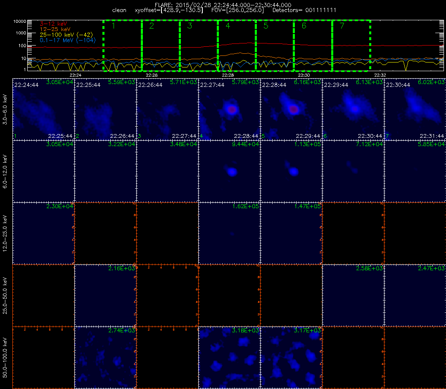Click the 2.58E+03 peak value
446x389 pixels.
coord(369,269)
